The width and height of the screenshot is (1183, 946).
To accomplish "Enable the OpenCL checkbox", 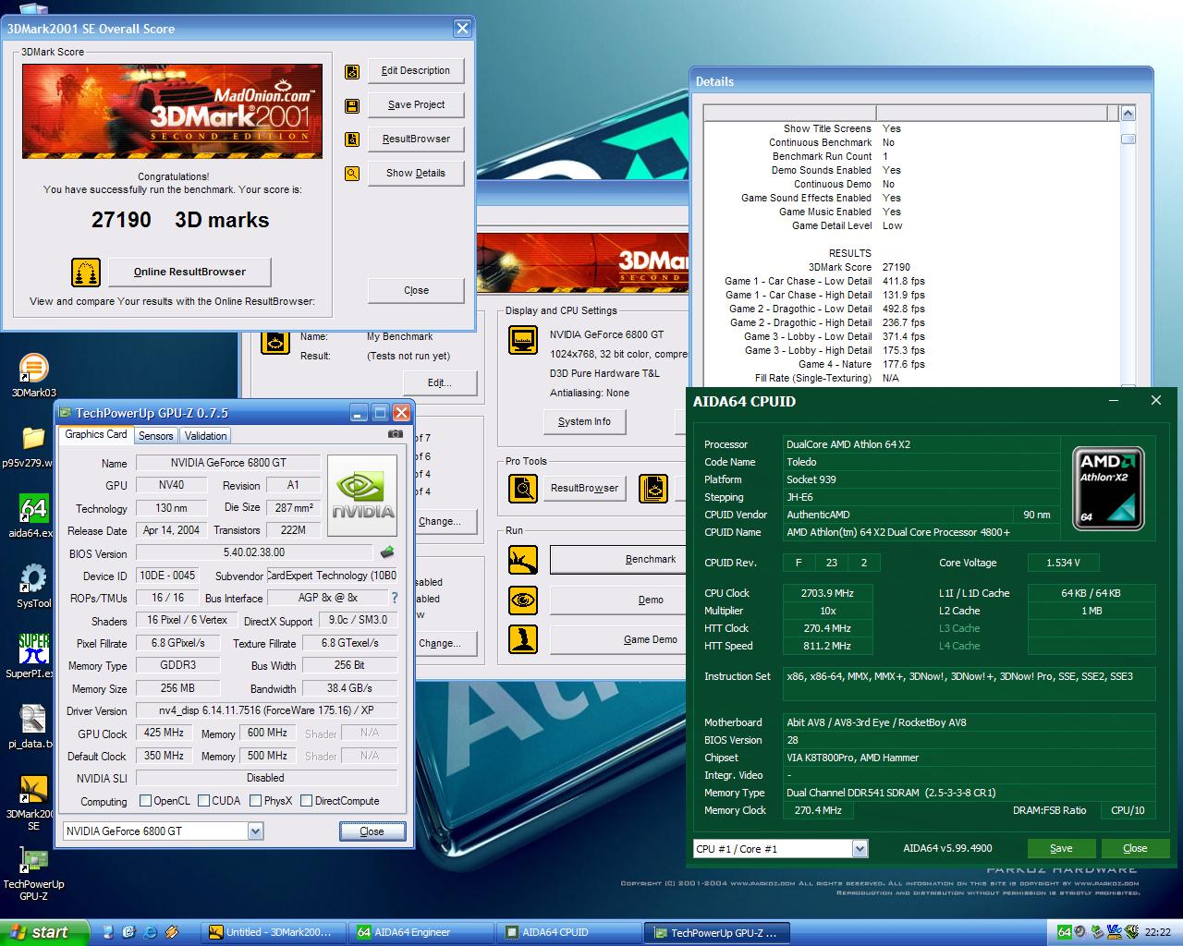I will (x=145, y=801).
